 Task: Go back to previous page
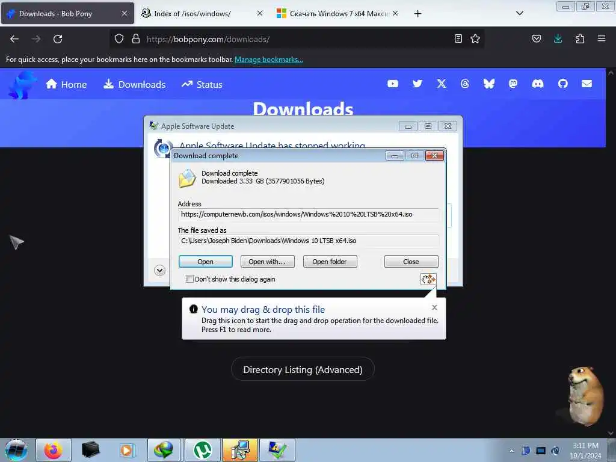[x=14, y=39]
